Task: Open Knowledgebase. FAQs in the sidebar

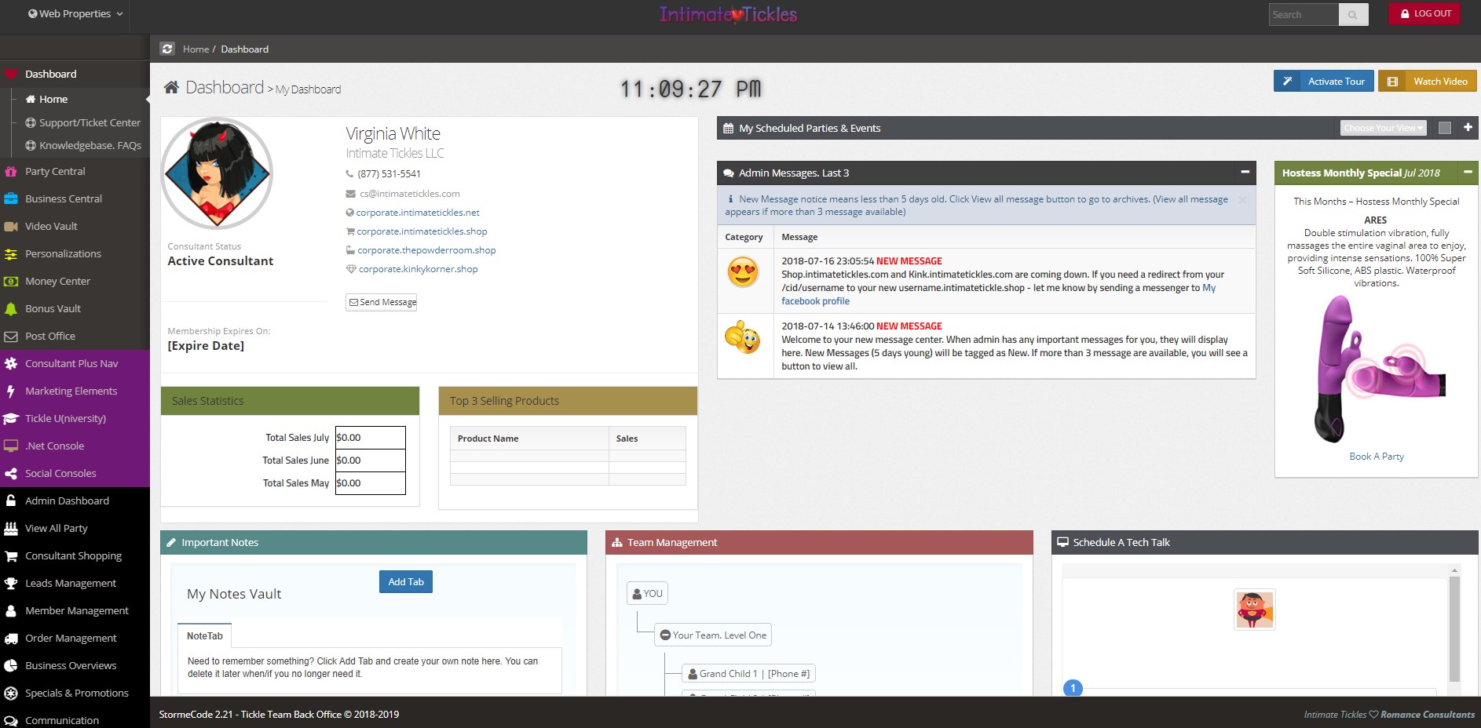Action: (83, 145)
